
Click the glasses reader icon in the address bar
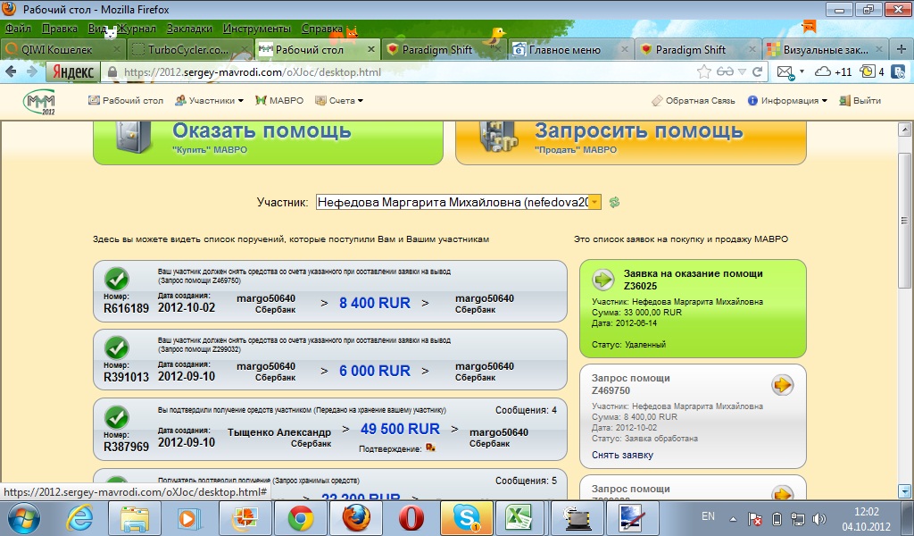point(725,71)
